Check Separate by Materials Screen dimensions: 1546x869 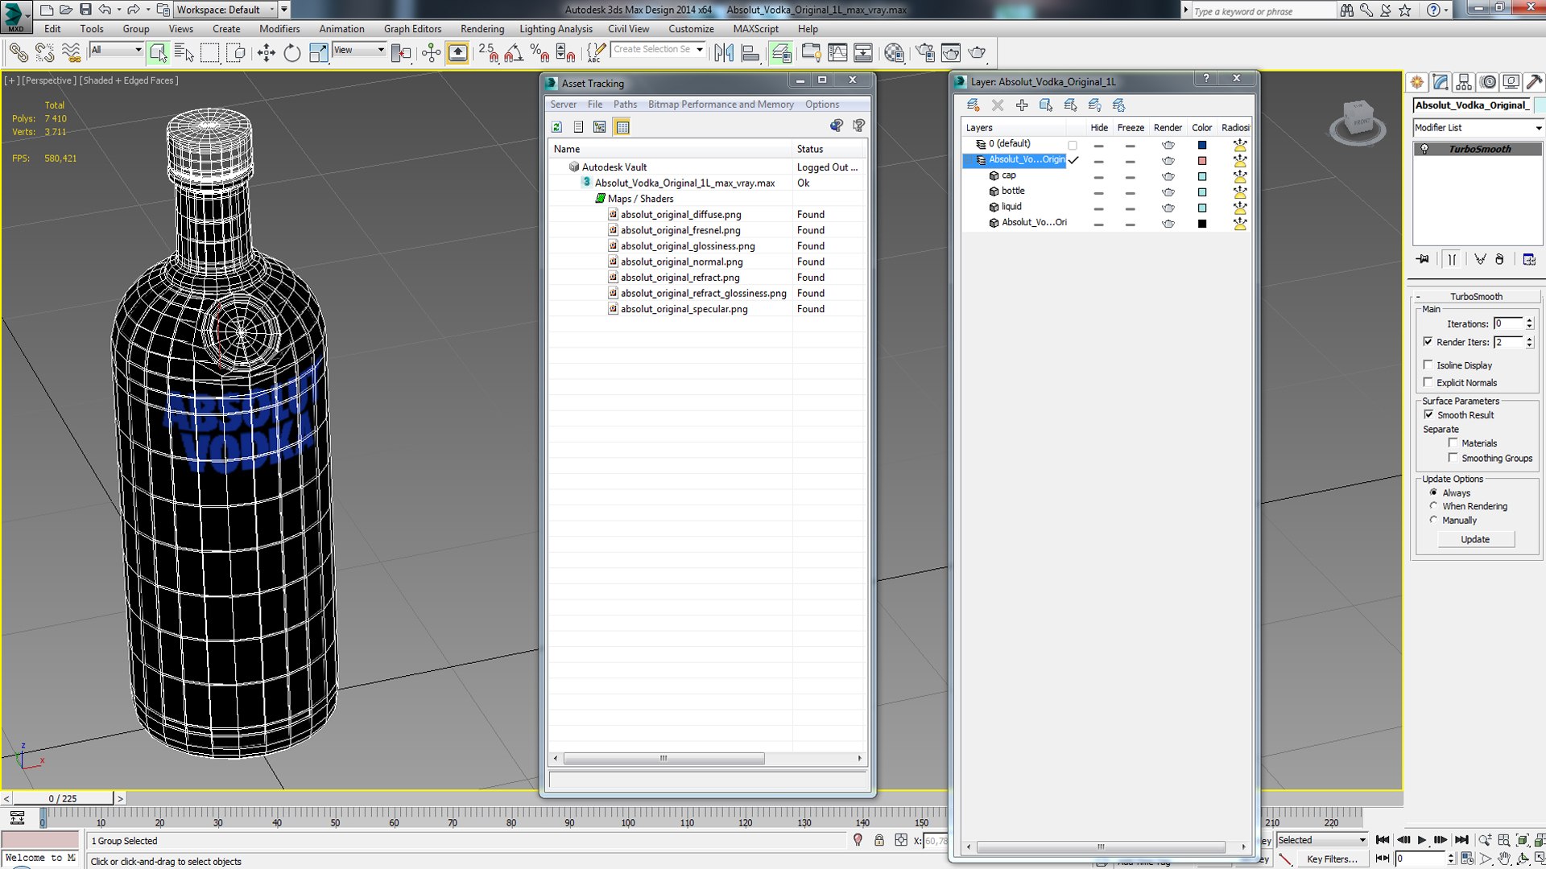[1453, 443]
